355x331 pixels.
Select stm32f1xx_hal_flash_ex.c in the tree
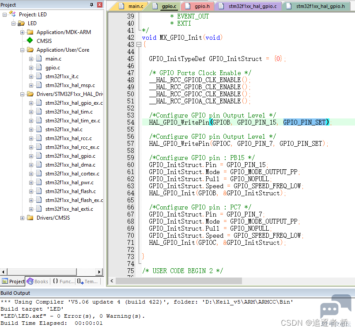(x=74, y=200)
